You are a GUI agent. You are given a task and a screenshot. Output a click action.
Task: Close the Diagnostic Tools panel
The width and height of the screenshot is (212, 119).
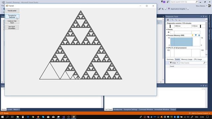point(206,17)
